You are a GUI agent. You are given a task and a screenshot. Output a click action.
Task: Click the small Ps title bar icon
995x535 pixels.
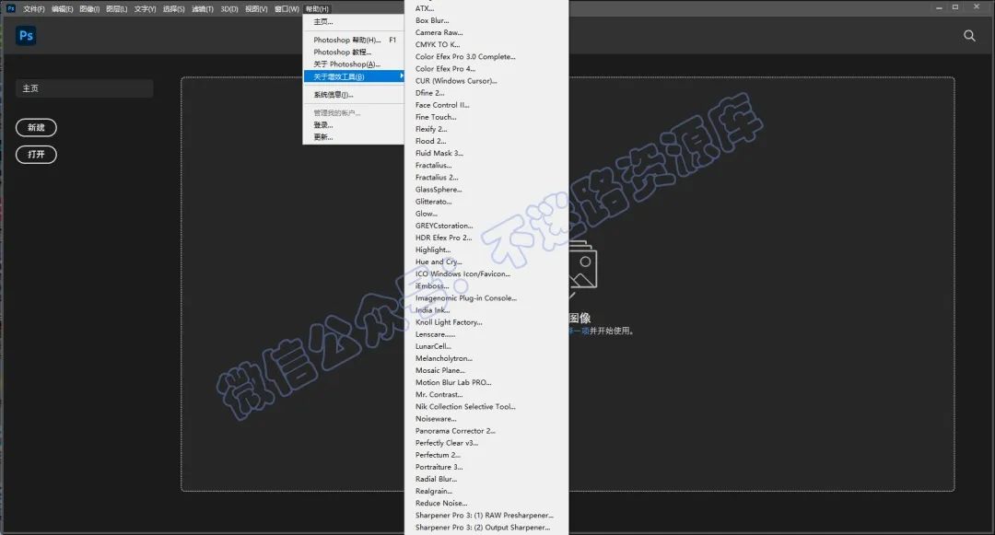(11, 8)
